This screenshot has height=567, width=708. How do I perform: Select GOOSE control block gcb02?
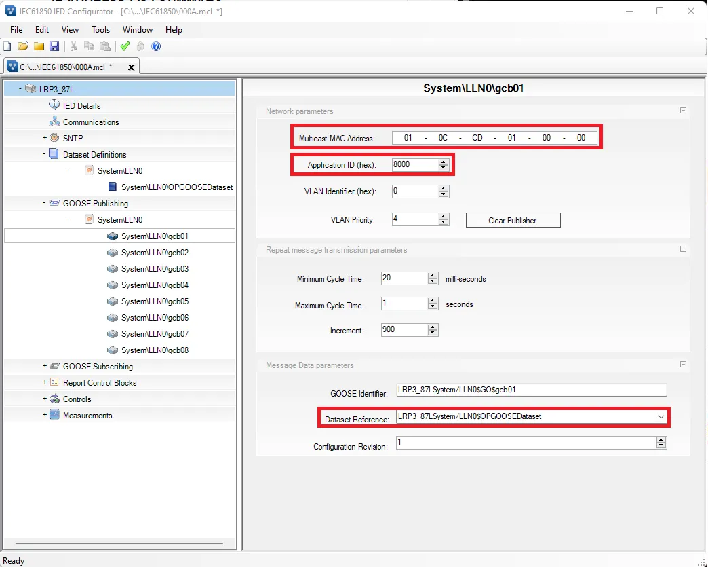click(155, 253)
